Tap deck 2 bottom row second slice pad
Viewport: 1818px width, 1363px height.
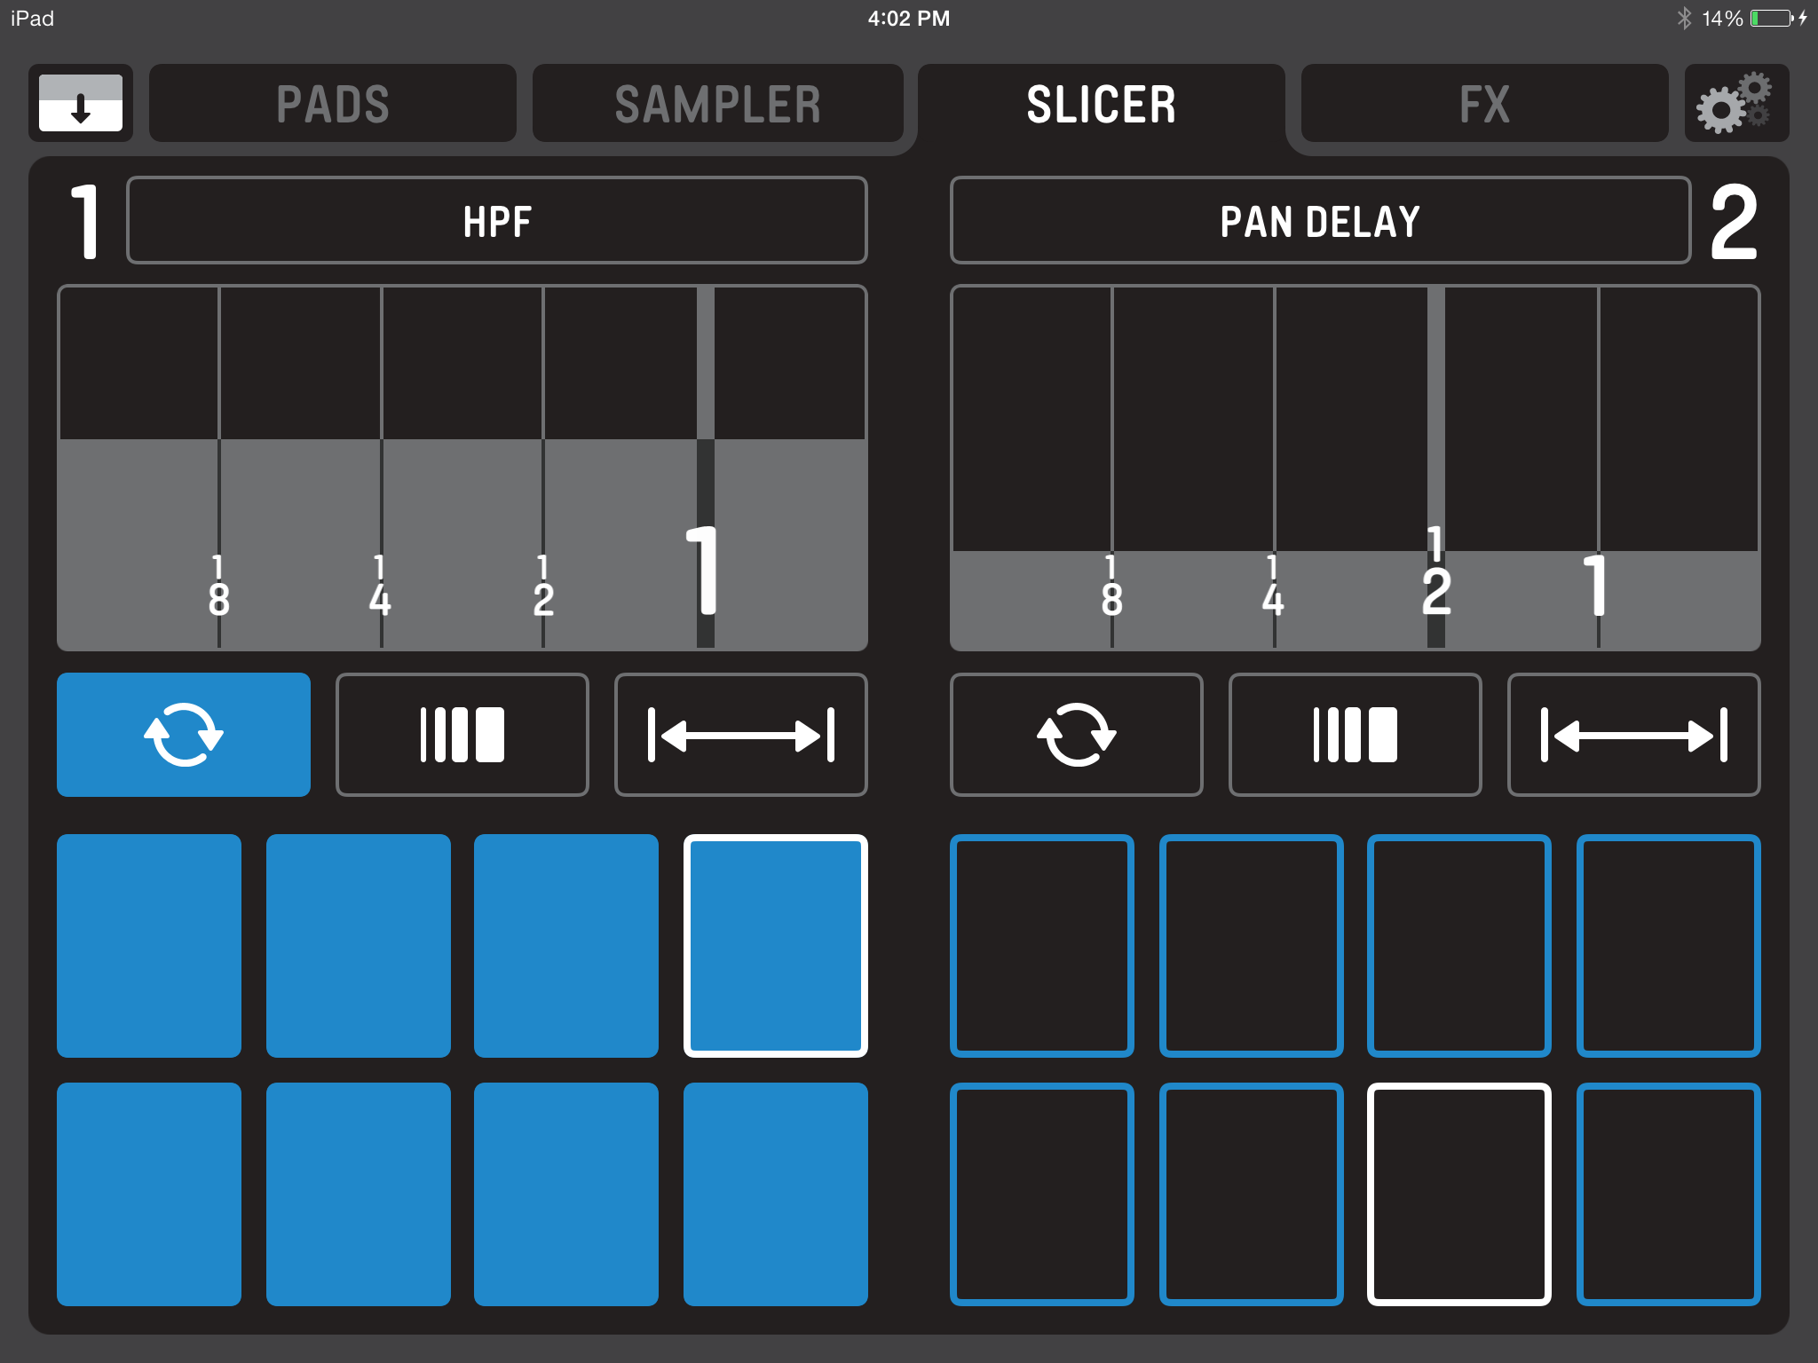pyautogui.click(x=1252, y=1194)
